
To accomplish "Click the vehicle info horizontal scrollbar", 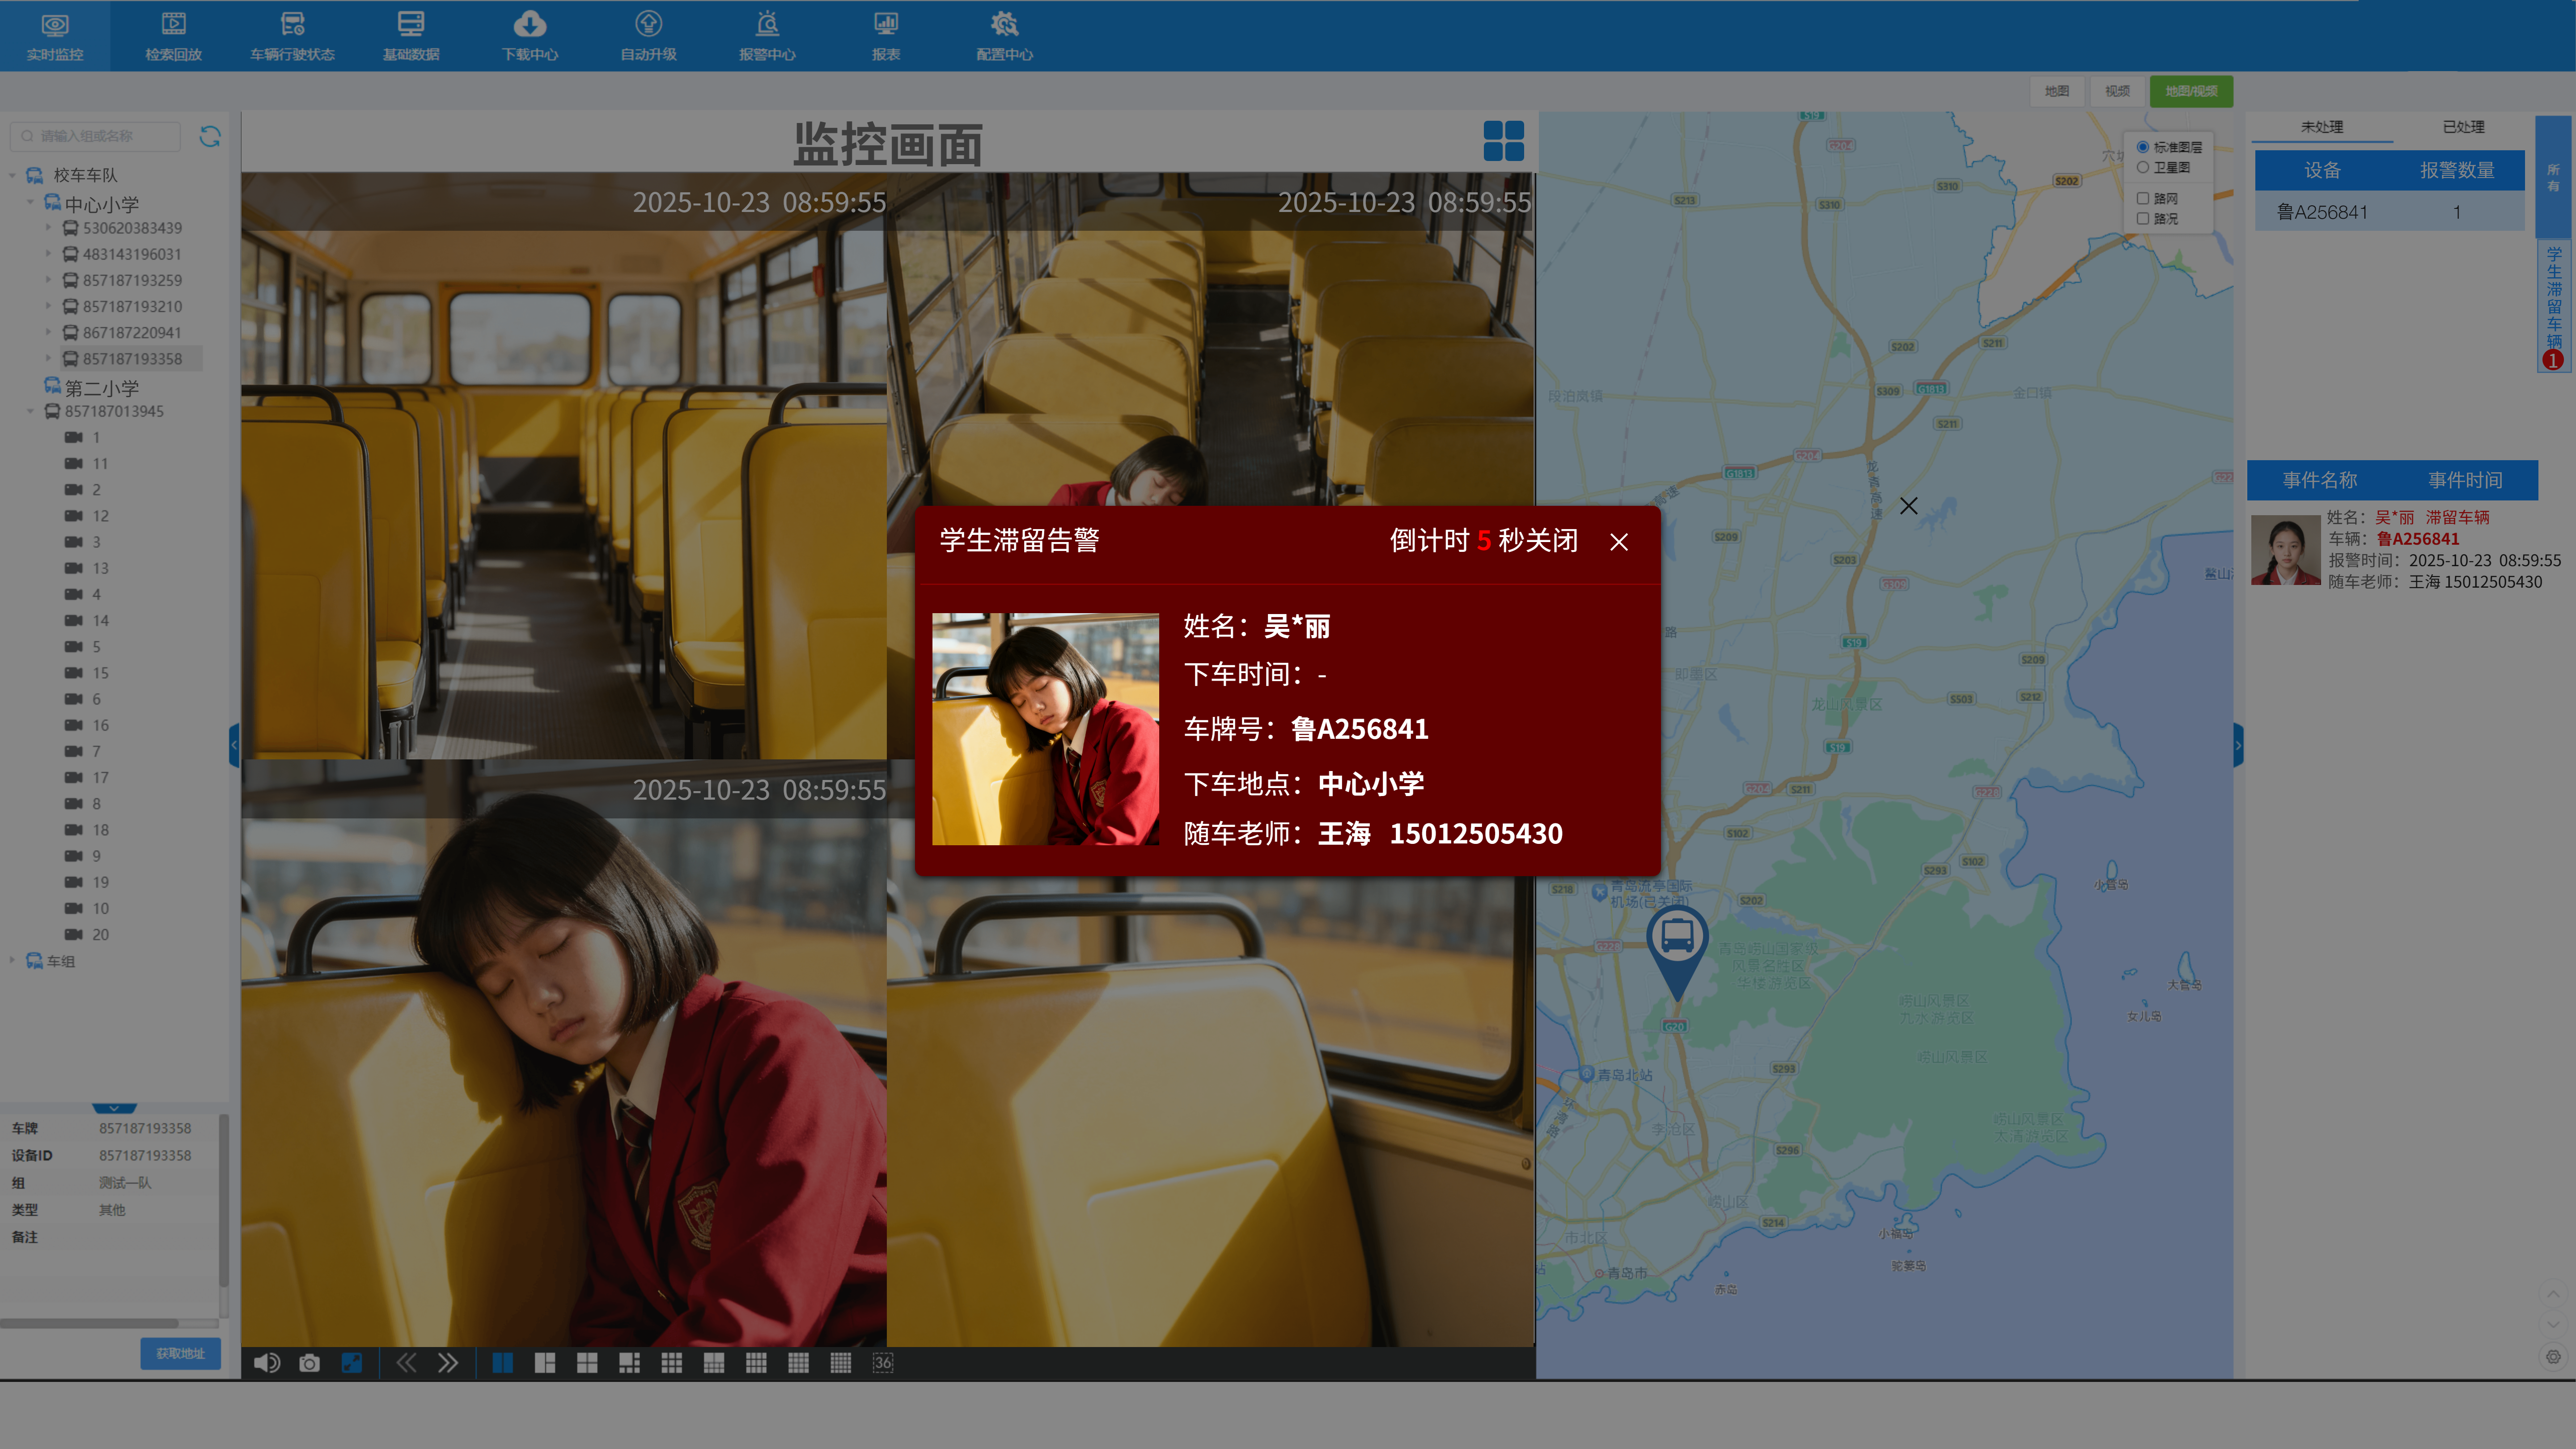I will pos(90,1323).
